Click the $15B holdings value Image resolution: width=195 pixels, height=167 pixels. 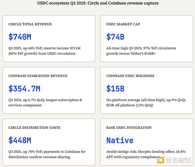click(x=115, y=88)
